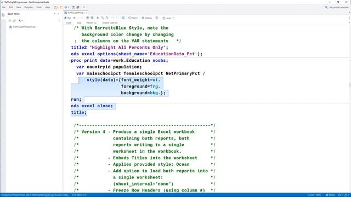
Task: Click the refresh dropdown in Open Items toolbar
Action: (x=21, y=21)
